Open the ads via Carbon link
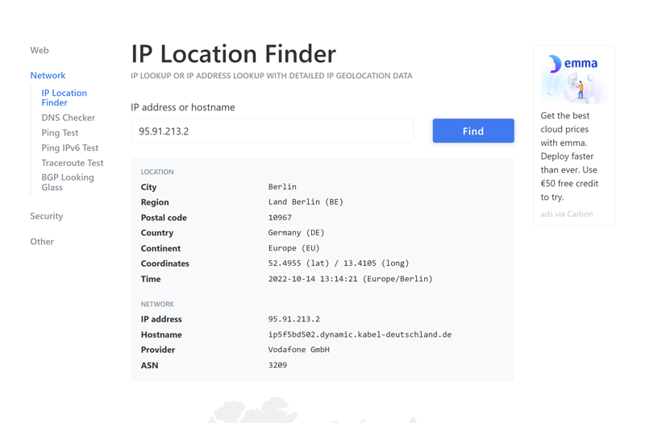The height and width of the screenshot is (423, 645). pyautogui.click(x=567, y=214)
